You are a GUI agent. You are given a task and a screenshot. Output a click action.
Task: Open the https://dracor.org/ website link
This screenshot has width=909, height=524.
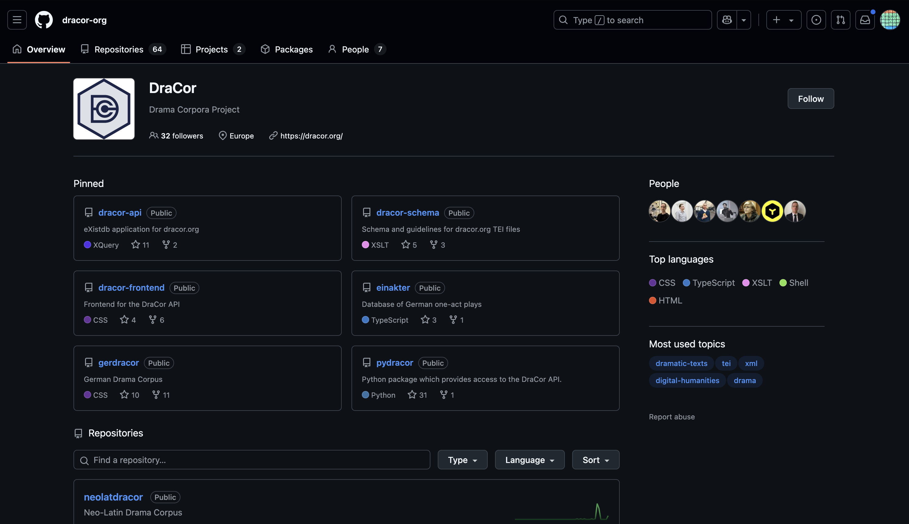[x=312, y=136]
